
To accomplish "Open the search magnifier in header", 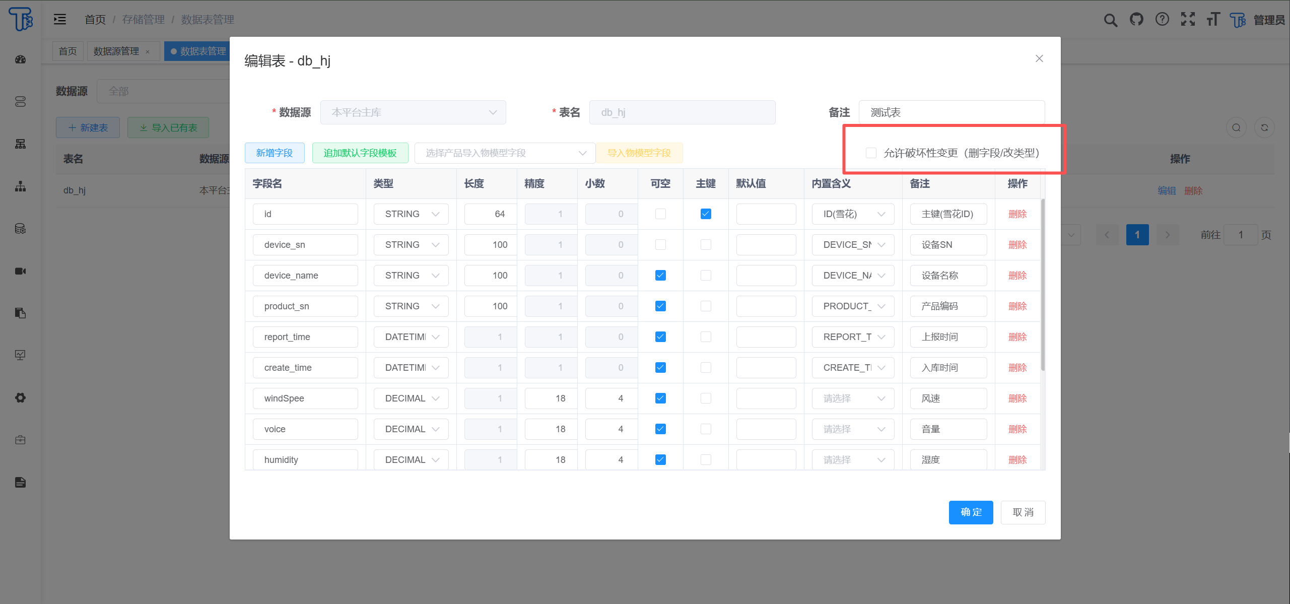I will pyautogui.click(x=1110, y=20).
